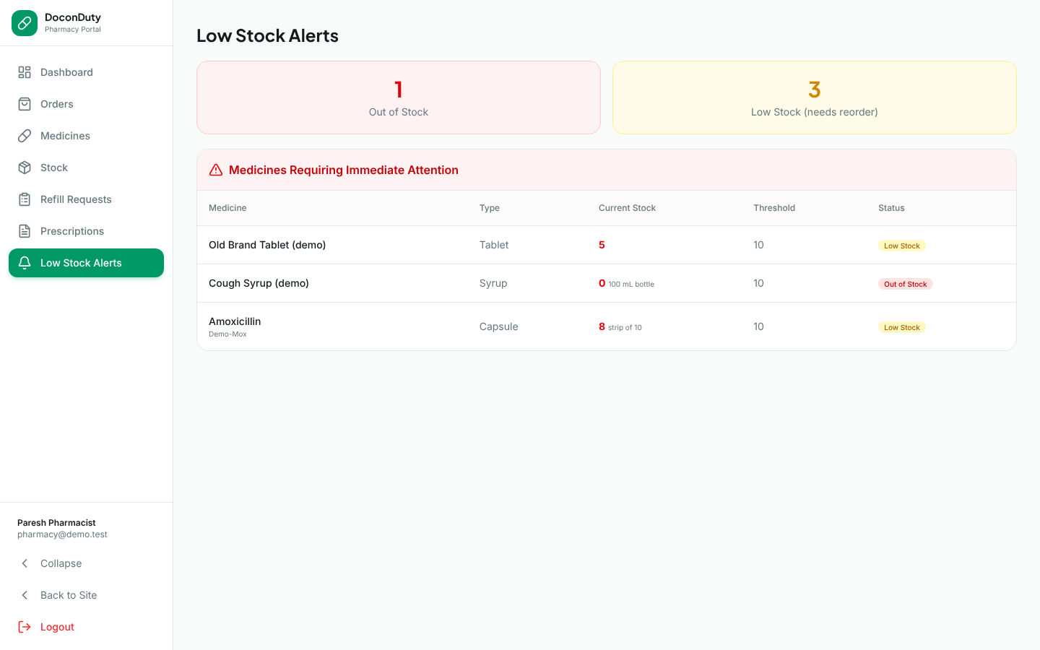Screen dimensions: 1040x650
Task: Select Low Stock Alerts menu item
Action: pos(86,263)
